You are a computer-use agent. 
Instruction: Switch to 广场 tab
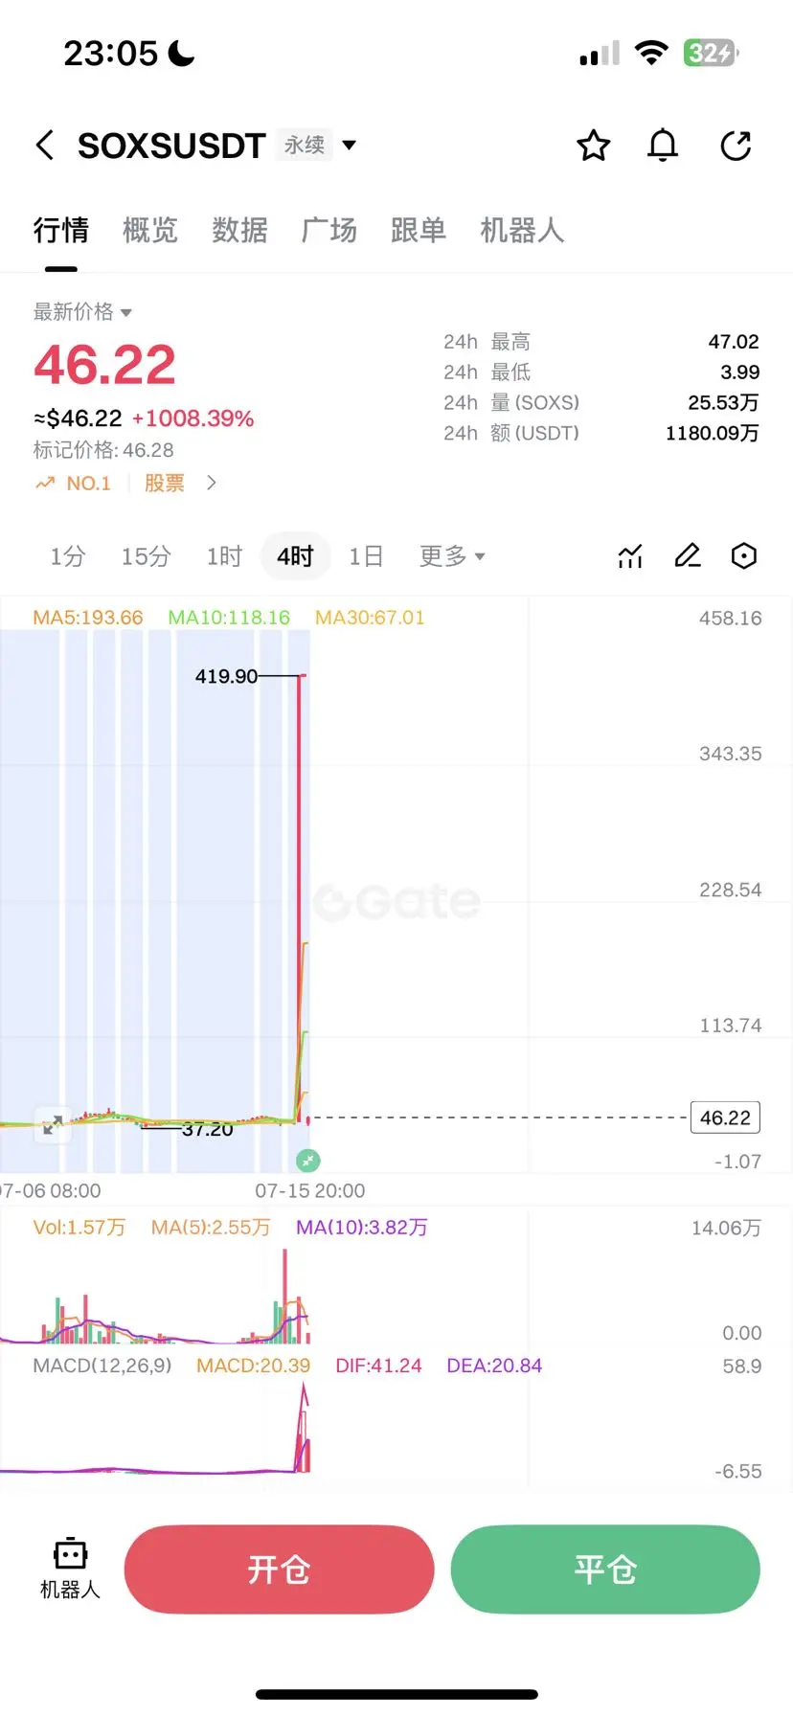pos(329,231)
